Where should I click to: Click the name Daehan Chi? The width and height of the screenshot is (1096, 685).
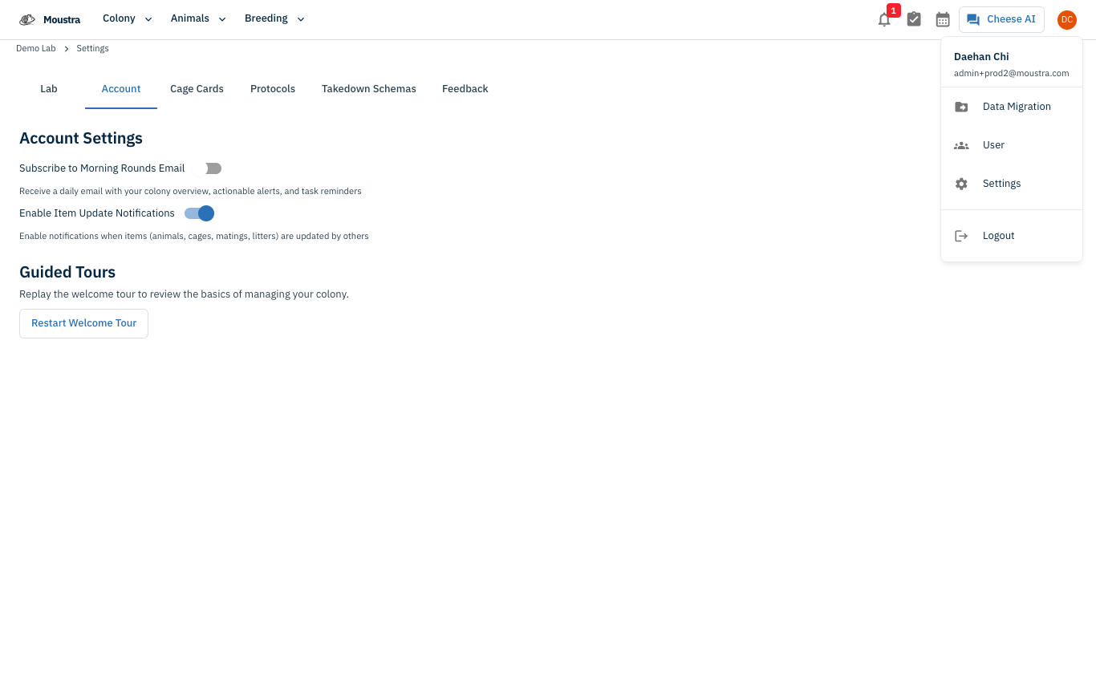[x=981, y=57]
